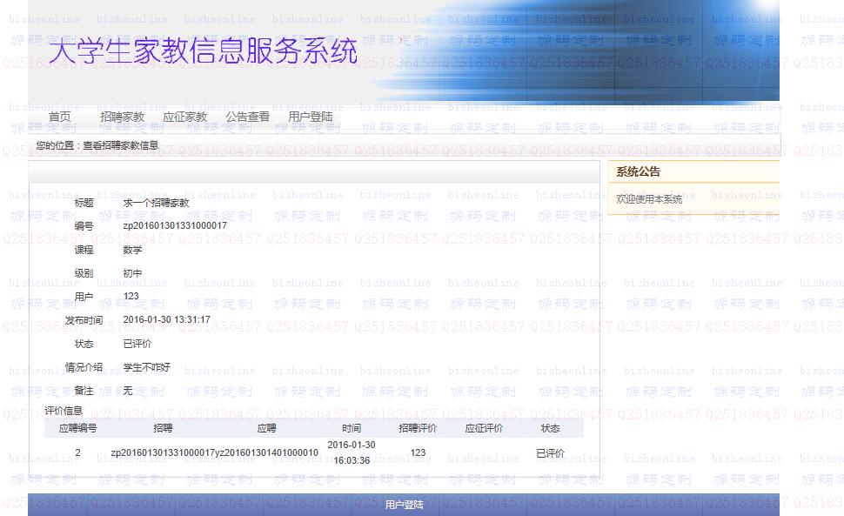
Task: Click the level value 初中
Action: coord(132,273)
